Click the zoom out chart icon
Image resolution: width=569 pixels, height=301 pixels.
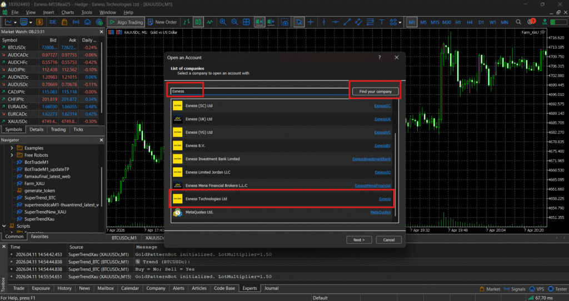[234, 22]
